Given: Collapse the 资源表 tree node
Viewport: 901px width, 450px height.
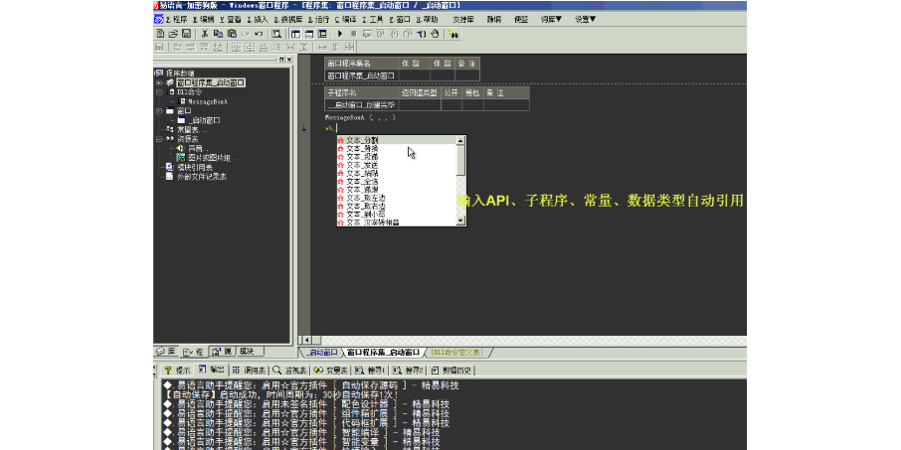Looking at the screenshot, I should [157, 138].
